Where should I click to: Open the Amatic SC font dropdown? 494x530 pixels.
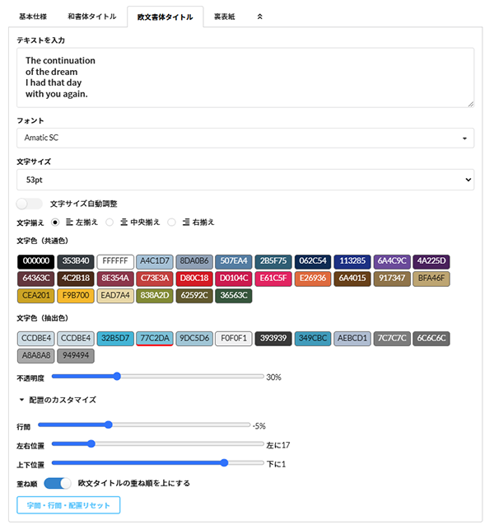coord(245,138)
